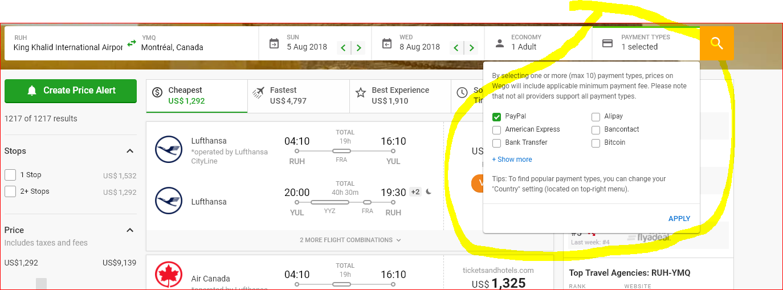The image size is (783, 290).
Task: Go to previous departure date with left arrow
Action: (x=343, y=48)
